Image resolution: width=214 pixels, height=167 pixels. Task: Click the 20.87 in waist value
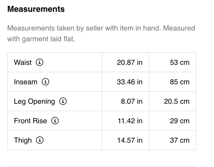tap(130, 62)
